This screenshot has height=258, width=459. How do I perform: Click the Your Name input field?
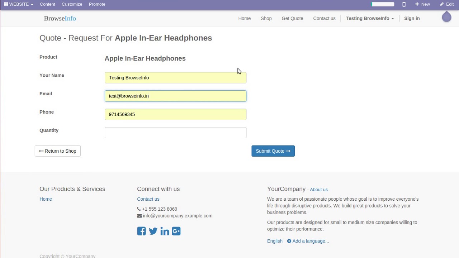coord(175,78)
